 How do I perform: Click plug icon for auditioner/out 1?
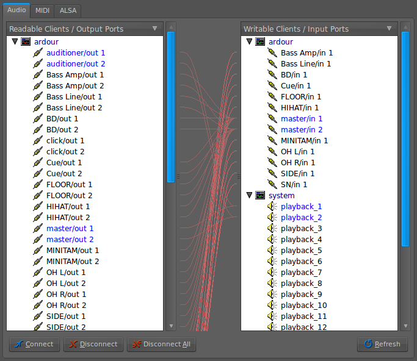[38, 53]
